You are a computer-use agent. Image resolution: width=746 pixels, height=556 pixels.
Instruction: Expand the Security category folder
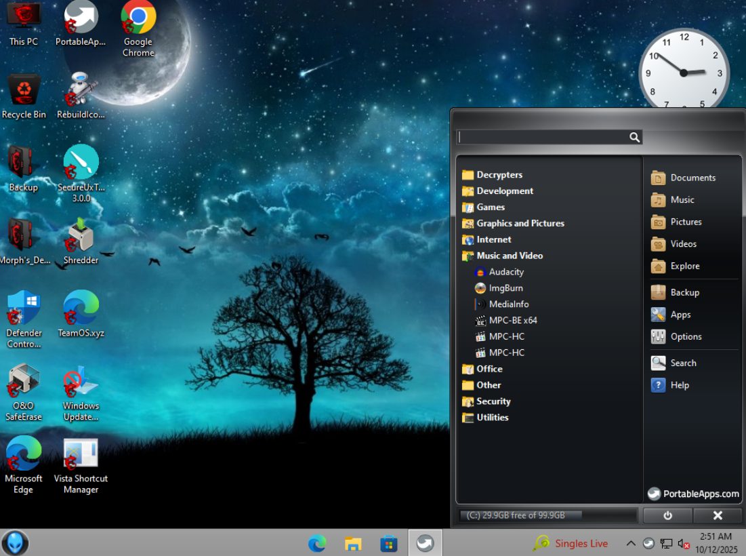(493, 401)
